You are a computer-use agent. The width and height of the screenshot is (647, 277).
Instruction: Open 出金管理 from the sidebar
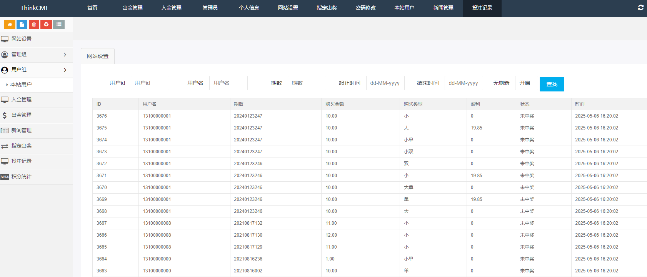22,115
